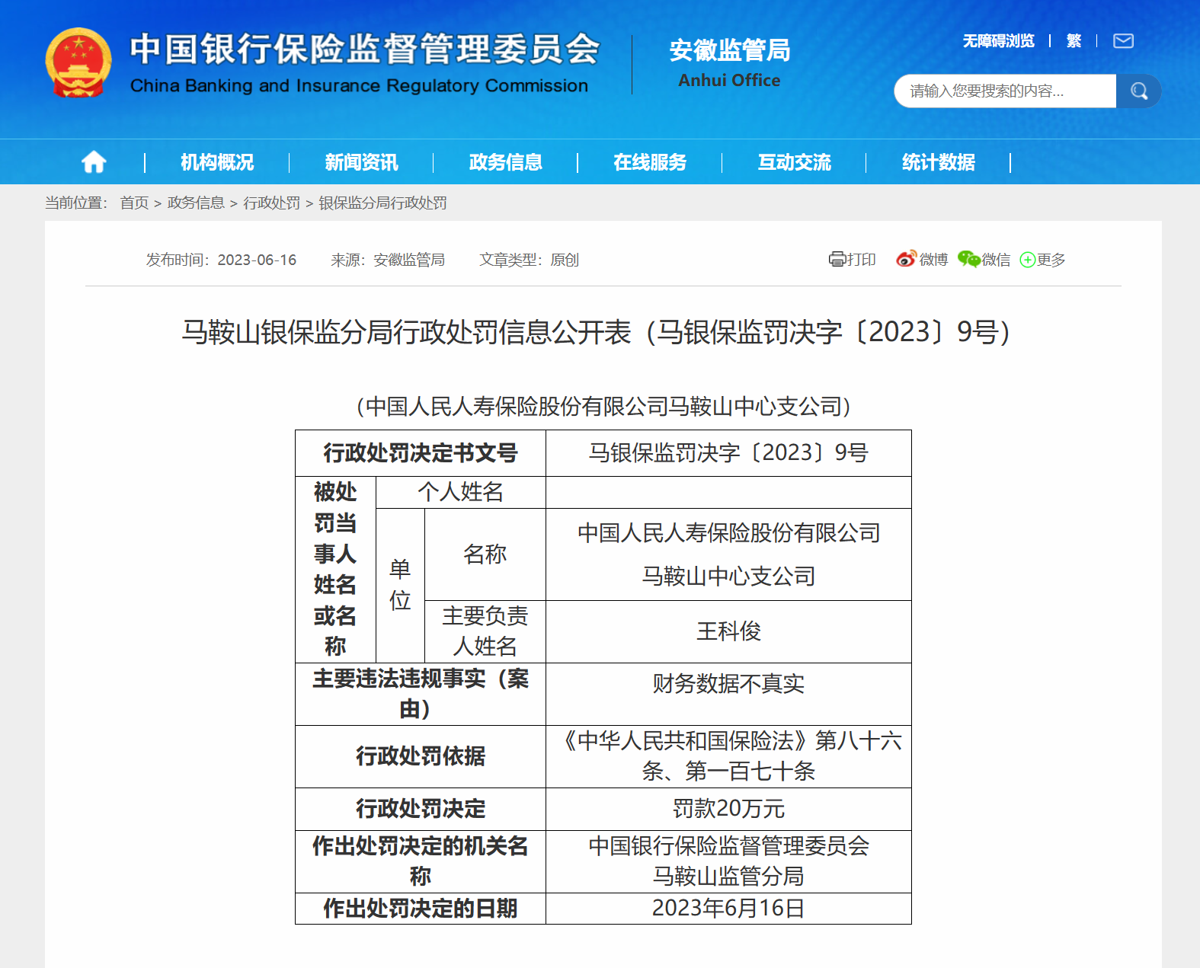Share via WeChat icon
This screenshot has height=968, width=1200.
pyautogui.click(x=969, y=260)
